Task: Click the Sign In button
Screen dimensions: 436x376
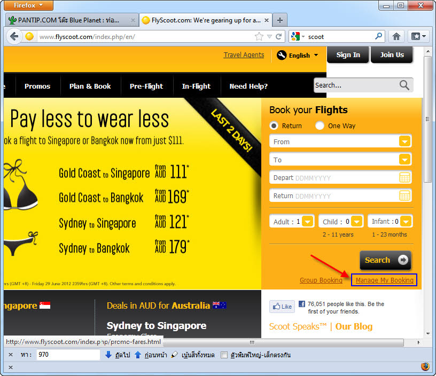Action: 348,55
